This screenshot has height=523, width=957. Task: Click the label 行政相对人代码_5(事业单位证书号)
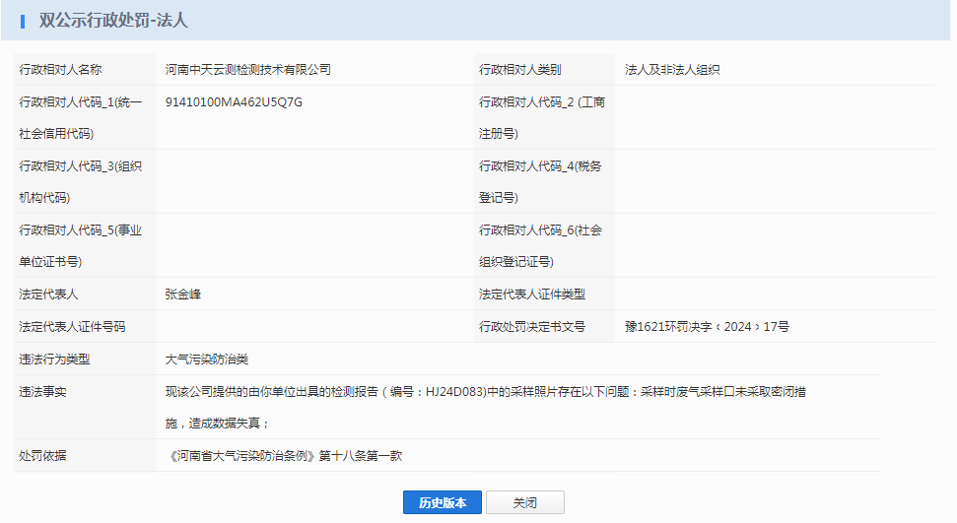pyautogui.click(x=81, y=246)
